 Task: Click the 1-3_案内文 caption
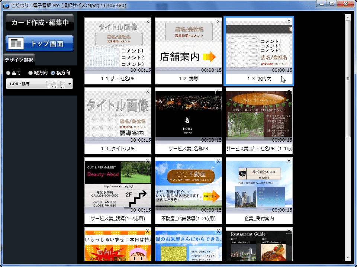pyautogui.click(x=259, y=79)
